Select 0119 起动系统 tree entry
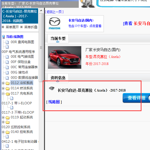The width and height of the screenshot is (150, 150). (22, 117)
